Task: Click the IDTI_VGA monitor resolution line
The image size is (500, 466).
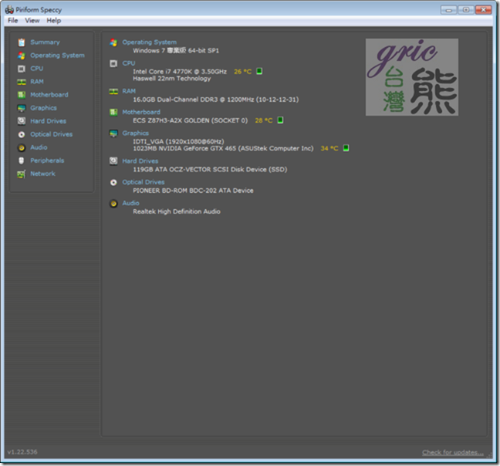Action: click(x=178, y=141)
